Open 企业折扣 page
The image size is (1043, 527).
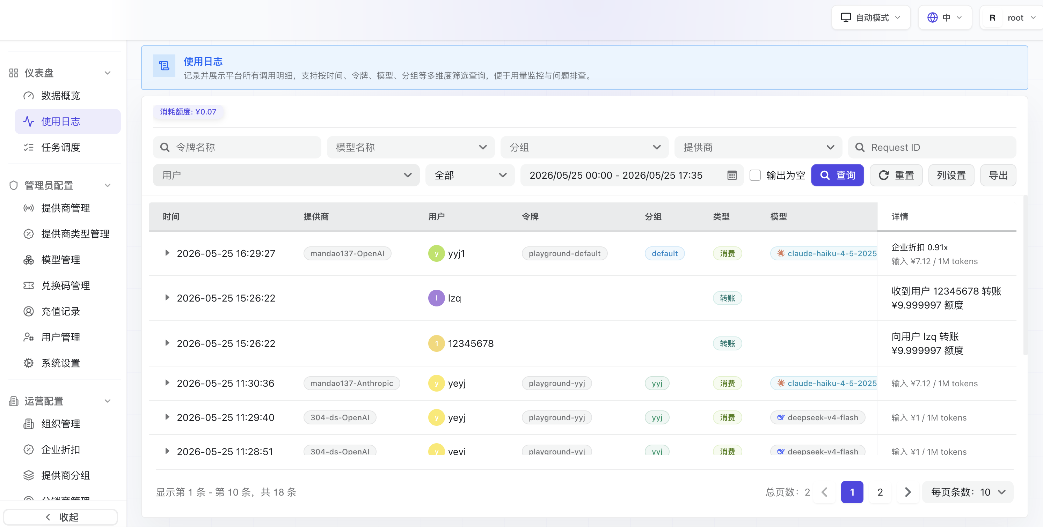point(68,449)
